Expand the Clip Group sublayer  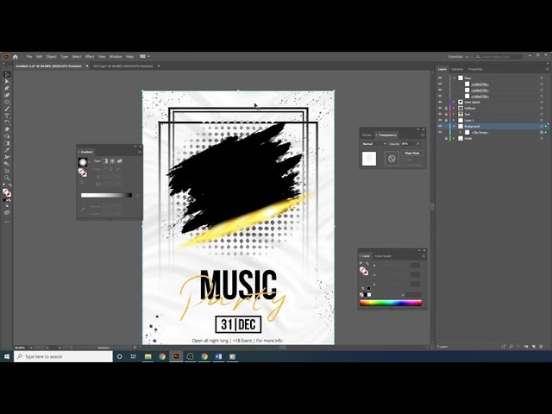[x=460, y=132]
